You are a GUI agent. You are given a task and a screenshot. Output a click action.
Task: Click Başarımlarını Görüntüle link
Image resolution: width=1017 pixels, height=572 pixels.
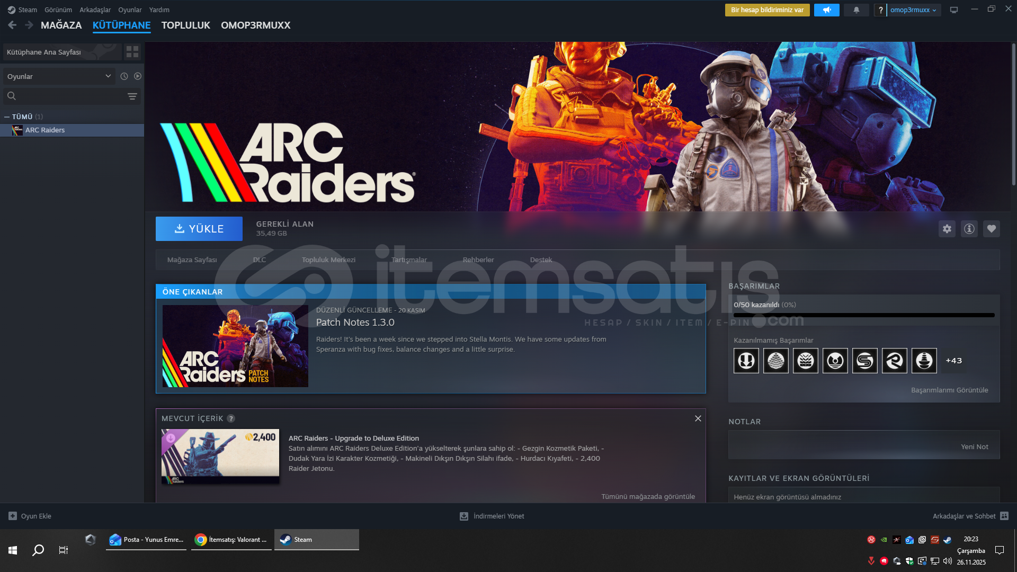tap(949, 390)
